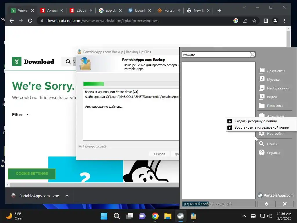297x223 pixels.
Task: Click the COOKIE SETTINGS button
Action: (x=32, y=174)
